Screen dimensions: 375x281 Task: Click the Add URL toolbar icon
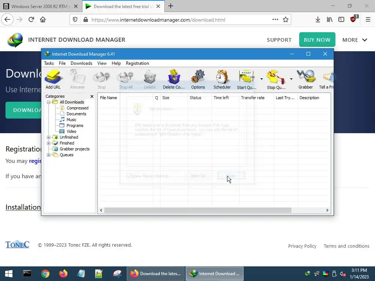(53, 79)
